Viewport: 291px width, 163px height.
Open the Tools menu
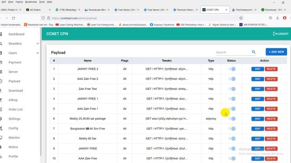click(x=42, y=2)
